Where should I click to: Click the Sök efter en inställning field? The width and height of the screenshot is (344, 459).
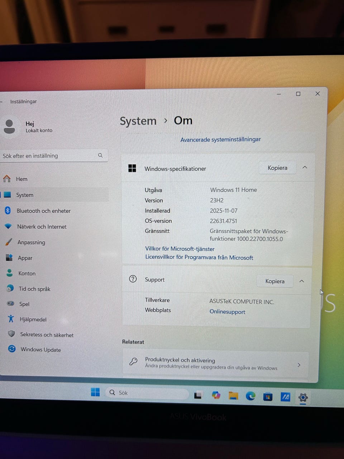point(50,156)
